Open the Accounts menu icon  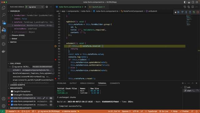[x=3, y=99]
